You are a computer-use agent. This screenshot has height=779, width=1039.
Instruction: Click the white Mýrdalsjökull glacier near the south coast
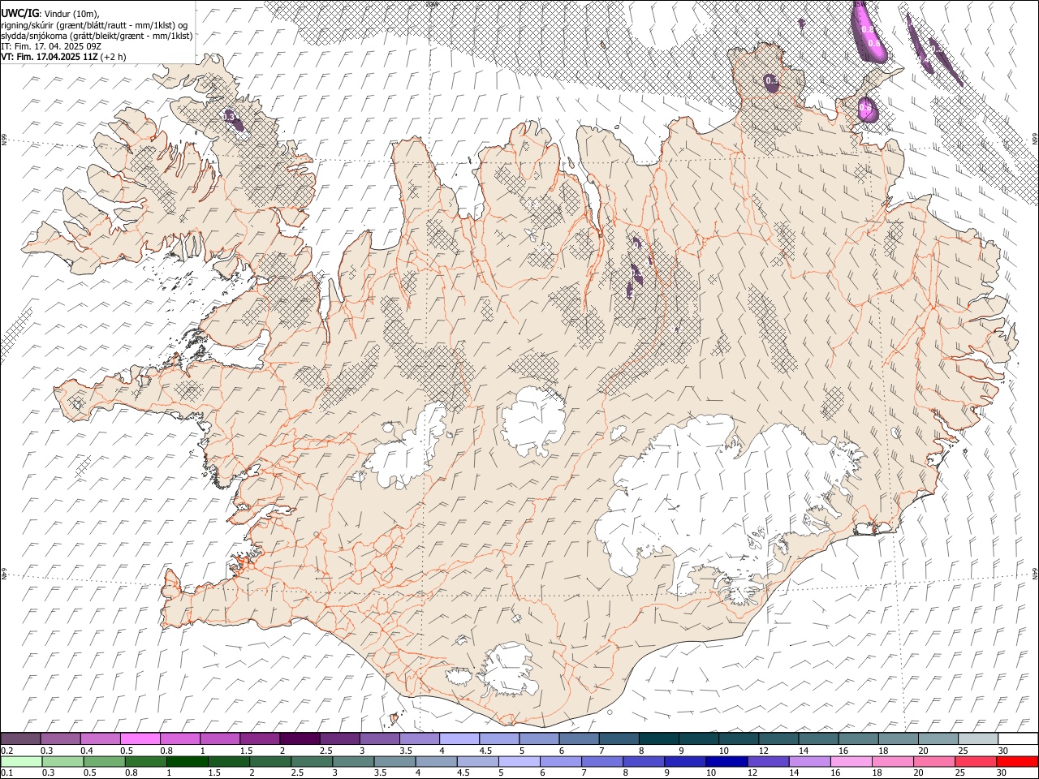508,670
